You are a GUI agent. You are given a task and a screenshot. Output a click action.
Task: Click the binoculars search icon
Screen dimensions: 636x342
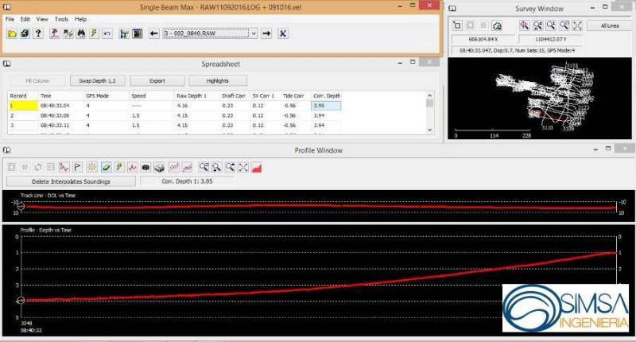(80, 33)
